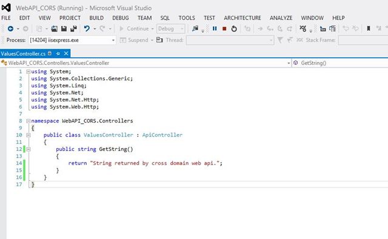Stop debugging with the red square
388x239 pixels.
click(x=224, y=29)
